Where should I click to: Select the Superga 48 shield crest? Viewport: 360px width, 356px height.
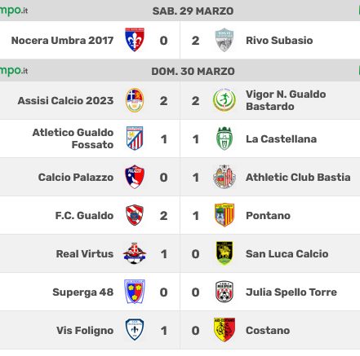pyautogui.click(x=135, y=292)
